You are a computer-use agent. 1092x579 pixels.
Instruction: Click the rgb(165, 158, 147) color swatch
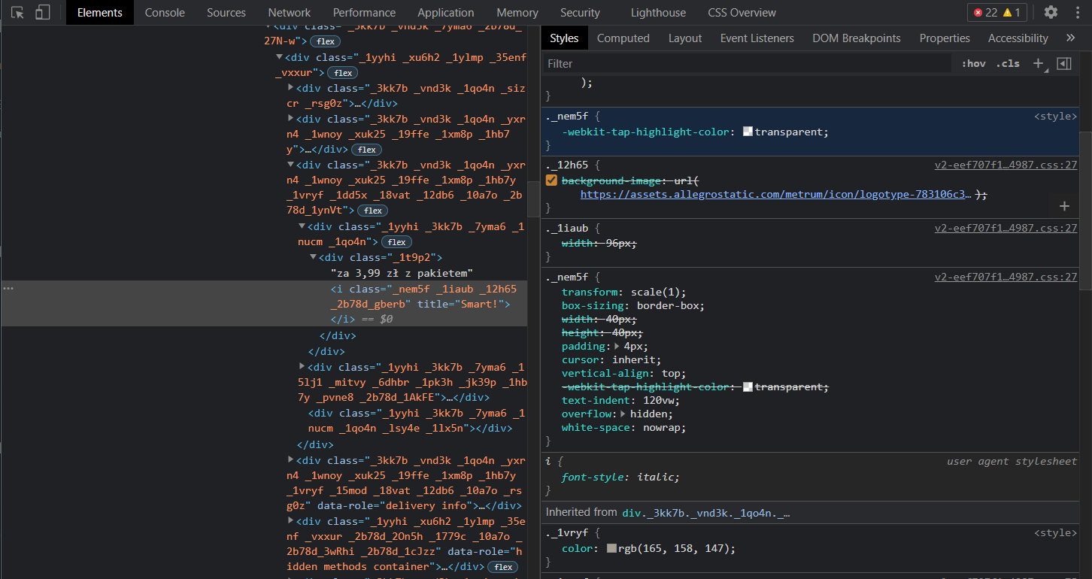point(611,548)
